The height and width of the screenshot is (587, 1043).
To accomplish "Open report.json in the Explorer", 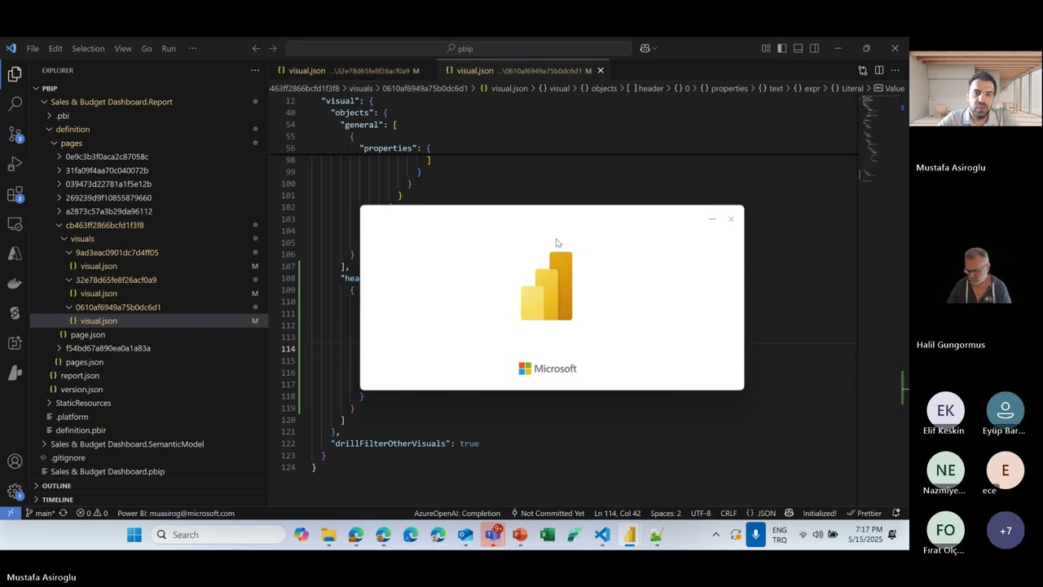I will click(x=80, y=376).
